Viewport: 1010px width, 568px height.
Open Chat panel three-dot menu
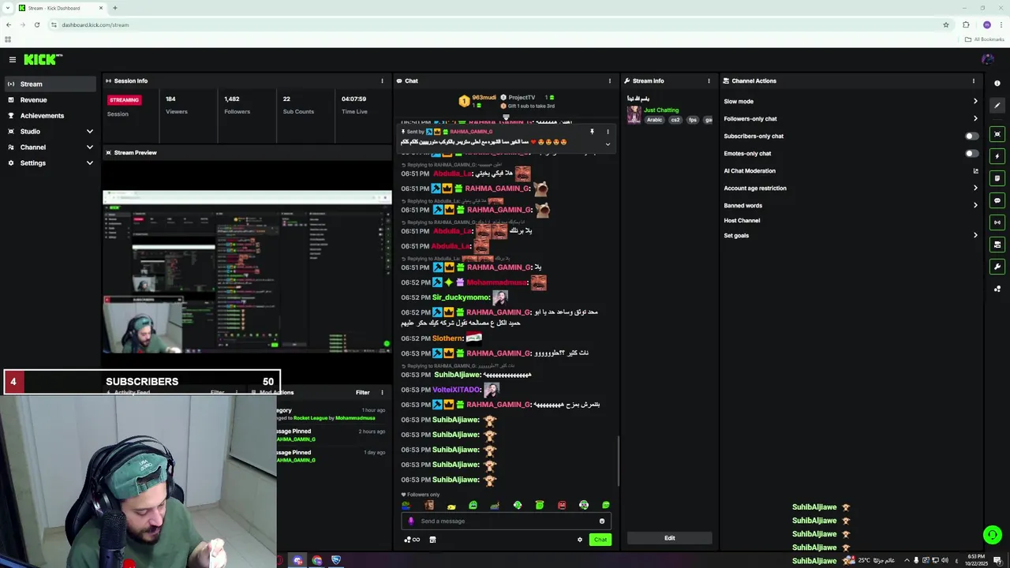(609, 80)
